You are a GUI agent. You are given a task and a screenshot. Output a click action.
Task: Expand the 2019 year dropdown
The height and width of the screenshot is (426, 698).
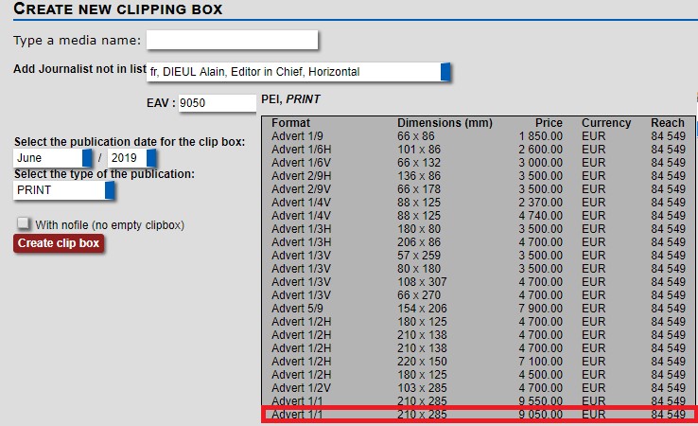coord(131,158)
